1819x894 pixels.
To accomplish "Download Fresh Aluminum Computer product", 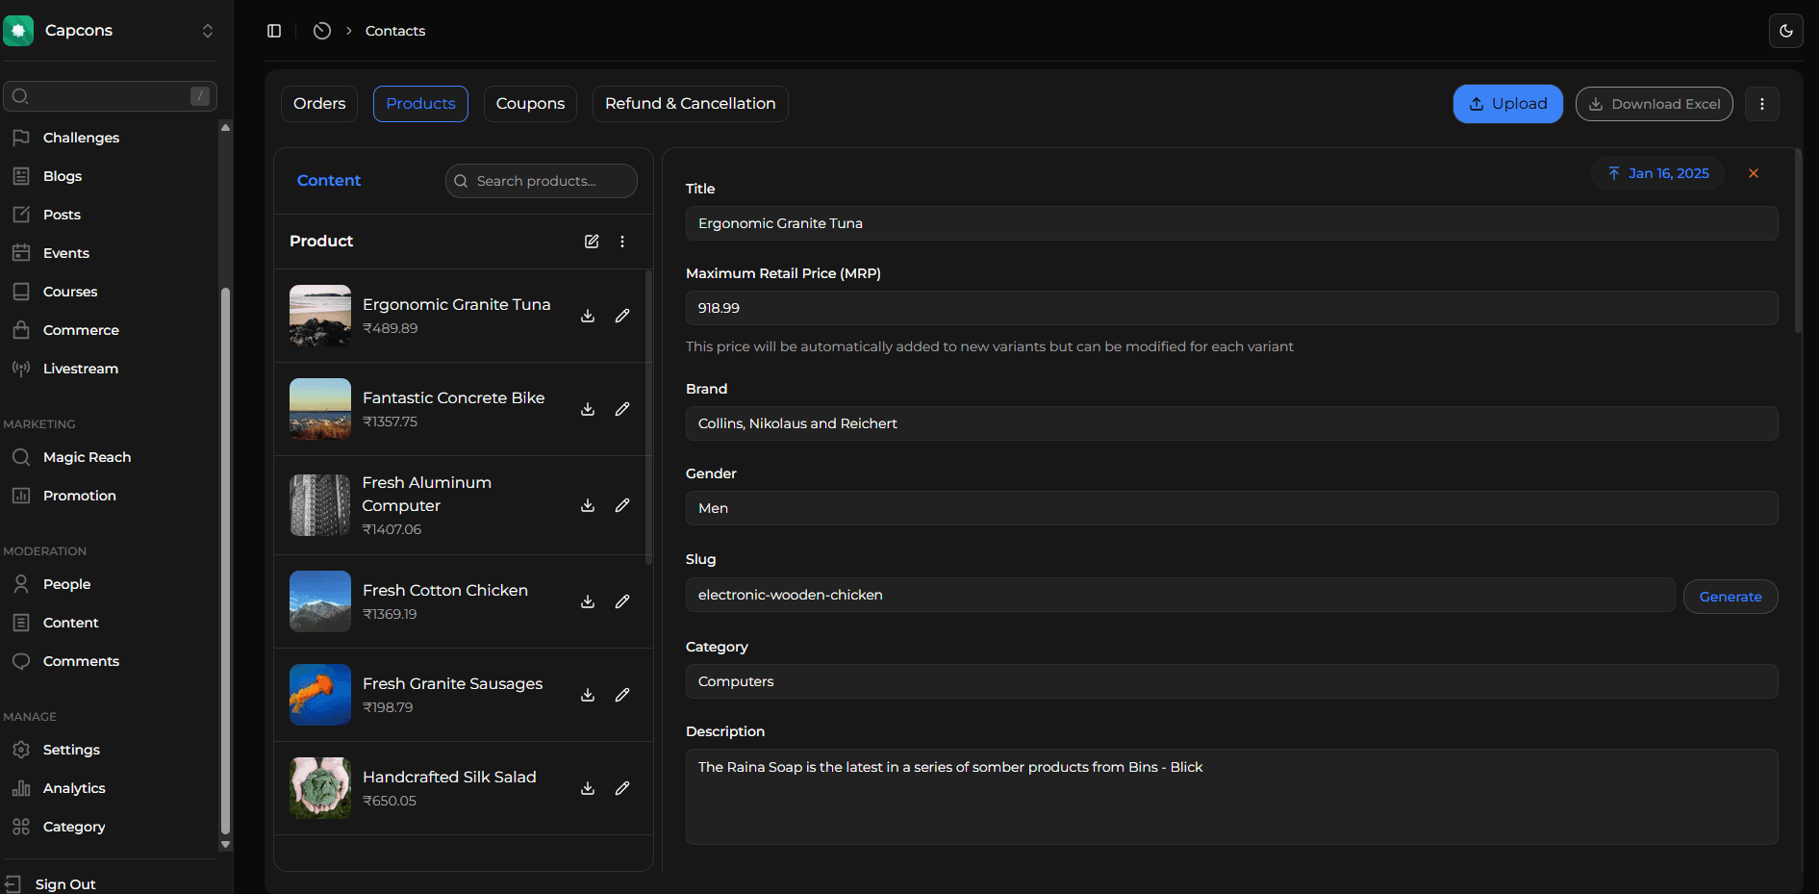I will pos(588,505).
